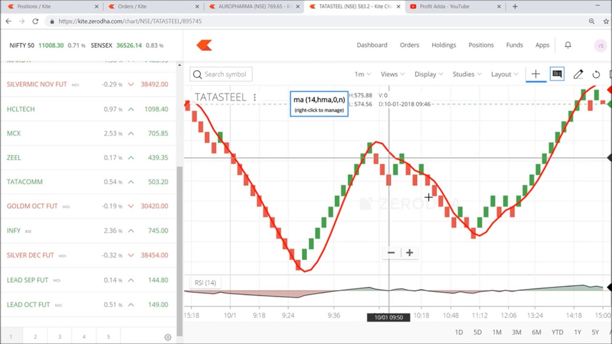This screenshot has width=612, height=344.
Task: Open the Positions page
Action: click(481, 45)
